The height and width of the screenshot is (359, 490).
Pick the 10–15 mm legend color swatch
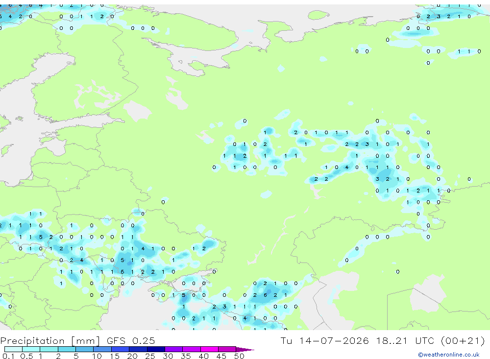coord(102,349)
